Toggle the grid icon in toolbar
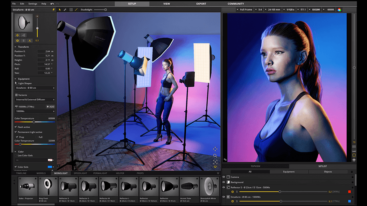Image resolution: width=367 pixels, height=206 pixels. coord(71,10)
